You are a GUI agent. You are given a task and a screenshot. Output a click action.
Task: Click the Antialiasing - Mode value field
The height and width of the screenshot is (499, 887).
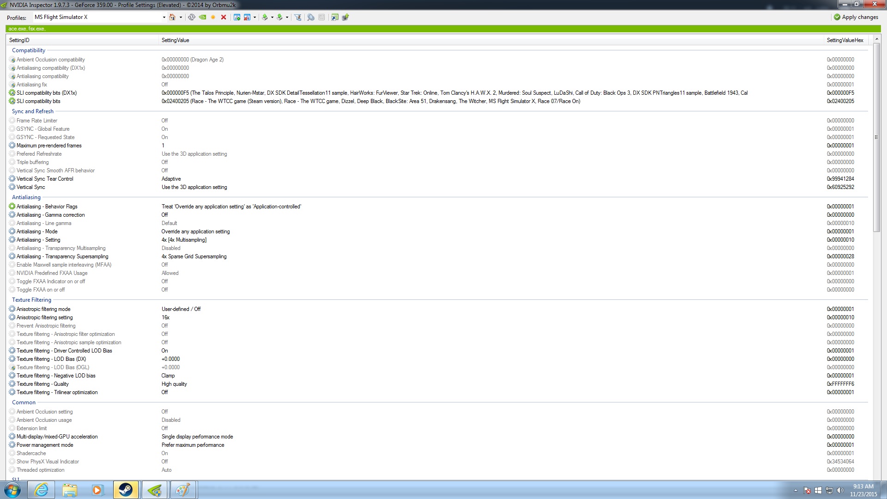pos(195,231)
